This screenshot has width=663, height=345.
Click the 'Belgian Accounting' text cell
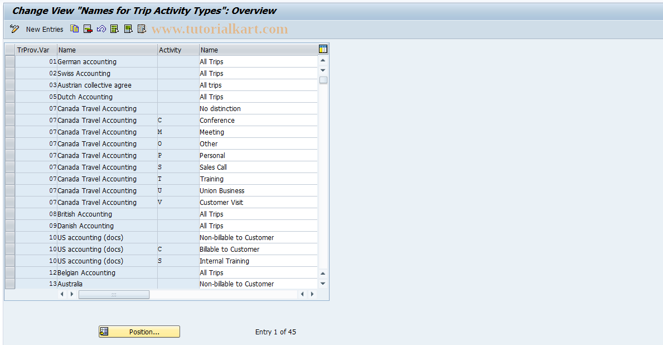[107, 272]
